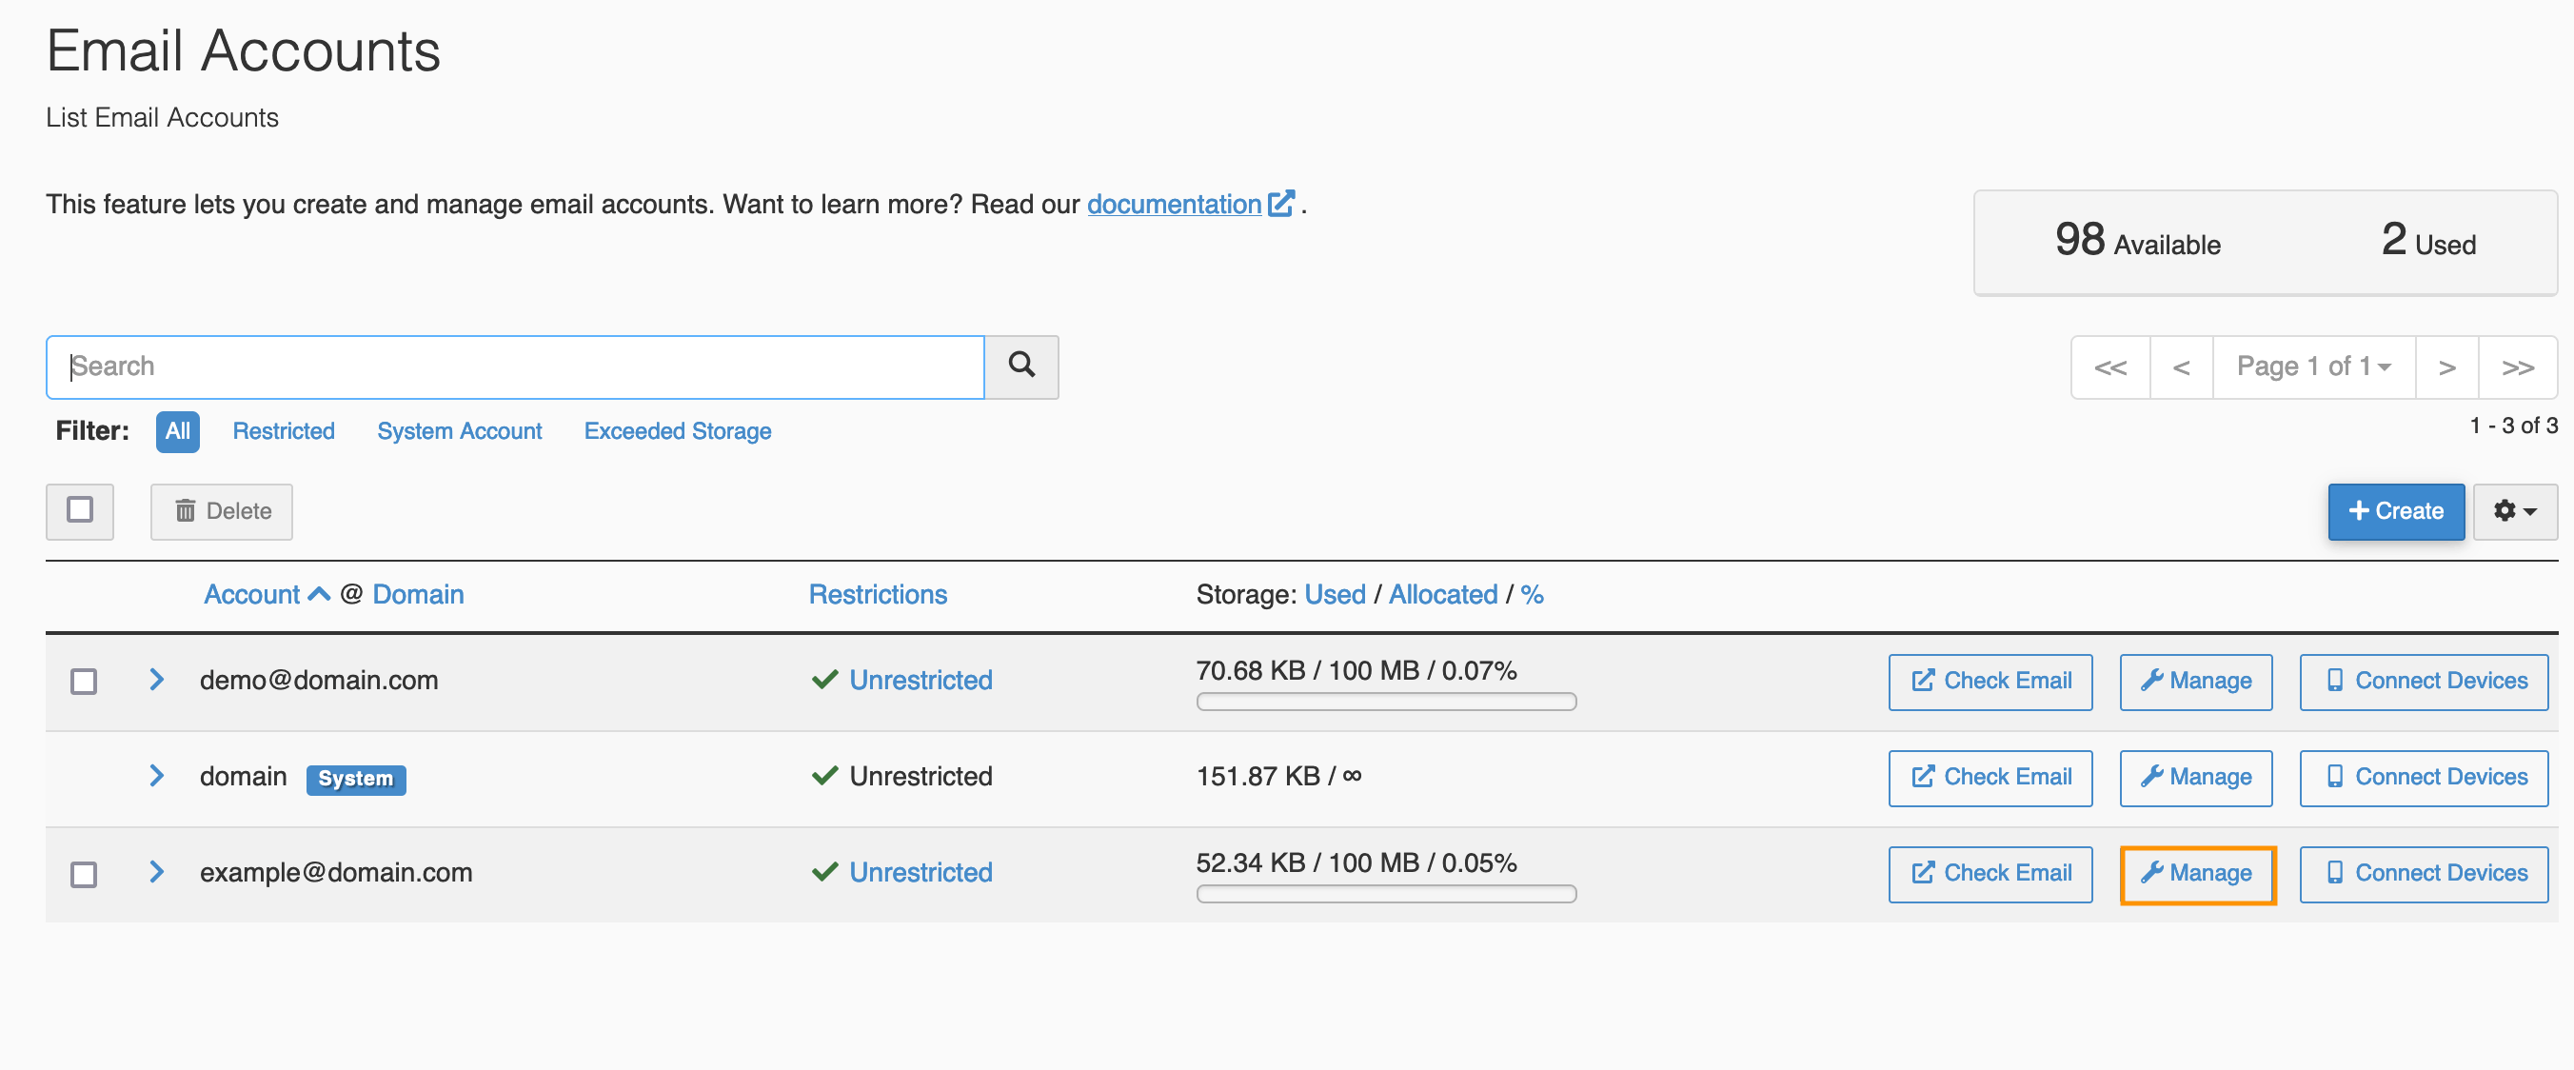Click the green checkmark on domain System row
This screenshot has width=2574, height=1070.
(x=824, y=775)
